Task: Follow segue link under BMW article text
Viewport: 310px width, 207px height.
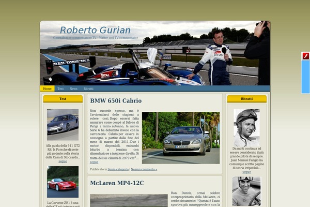Action: pyautogui.click(x=94, y=162)
